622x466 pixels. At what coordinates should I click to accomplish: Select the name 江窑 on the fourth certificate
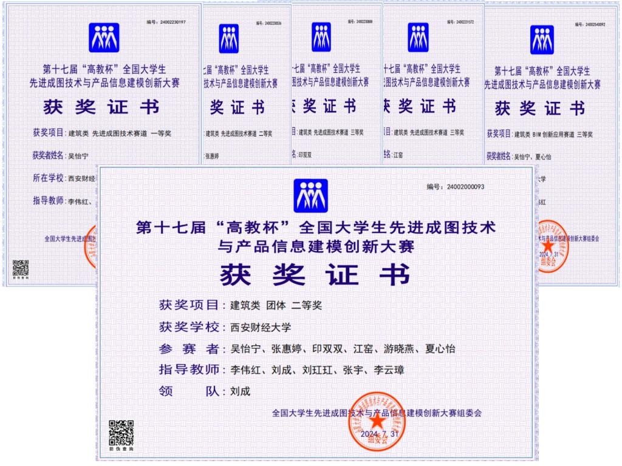pyautogui.click(x=398, y=155)
